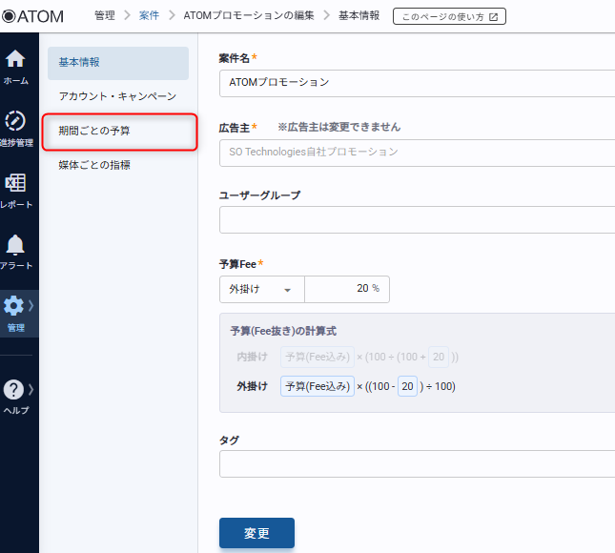Open the 期間ごとの予算 tab

[118, 131]
